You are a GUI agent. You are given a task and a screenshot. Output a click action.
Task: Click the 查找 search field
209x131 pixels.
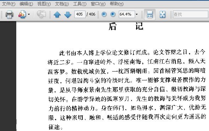click(191, 14)
